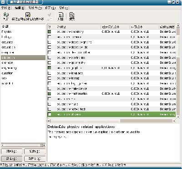Toggle status box for education-language package

[x=50, y=73]
